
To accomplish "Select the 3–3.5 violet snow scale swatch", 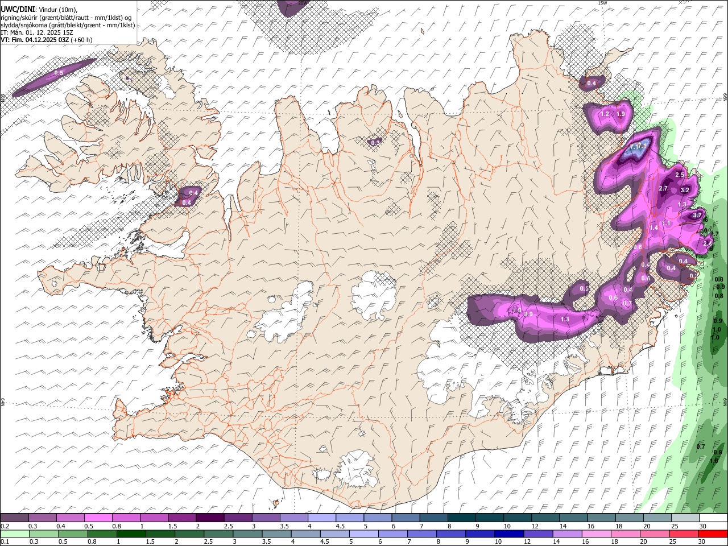I will pyautogui.click(x=266, y=518).
